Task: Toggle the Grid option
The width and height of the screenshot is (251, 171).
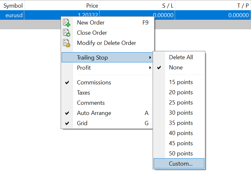Action: tap(107, 123)
